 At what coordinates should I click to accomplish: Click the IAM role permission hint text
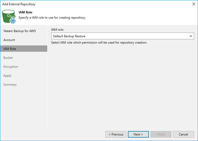[99, 42]
